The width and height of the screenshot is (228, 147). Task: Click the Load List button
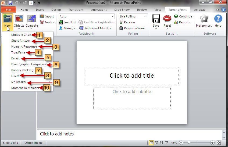coord(67,22)
